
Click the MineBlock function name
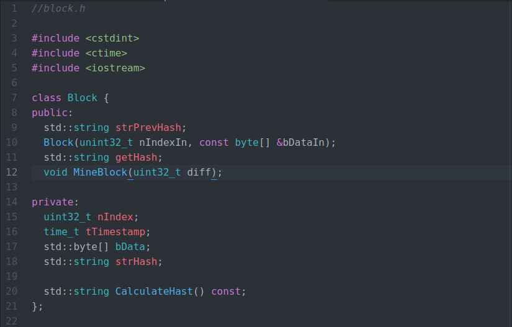pyautogui.click(x=100, y=172)
